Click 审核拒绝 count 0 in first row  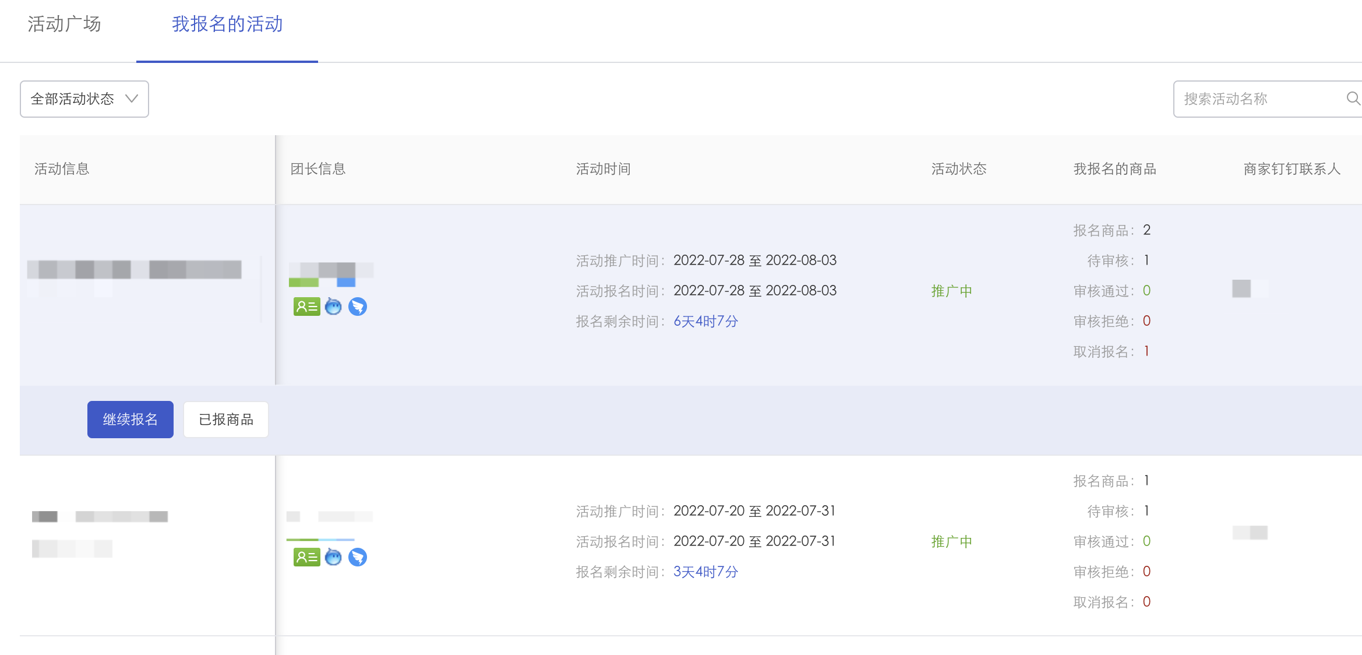(x=1146, y=321)
